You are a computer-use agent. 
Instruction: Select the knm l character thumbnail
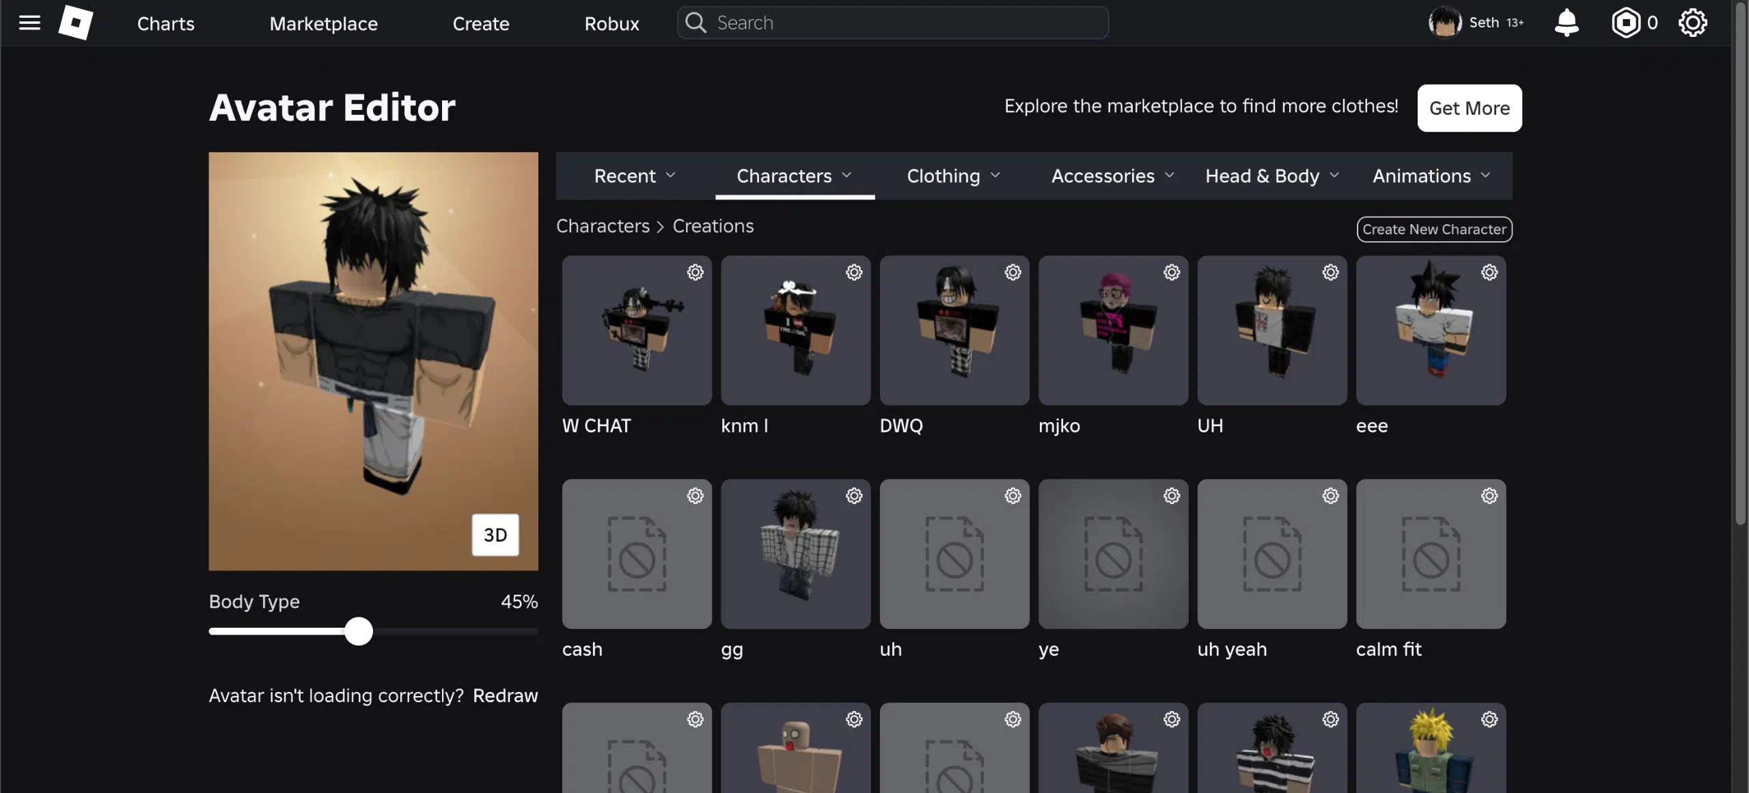pos(795,331)
